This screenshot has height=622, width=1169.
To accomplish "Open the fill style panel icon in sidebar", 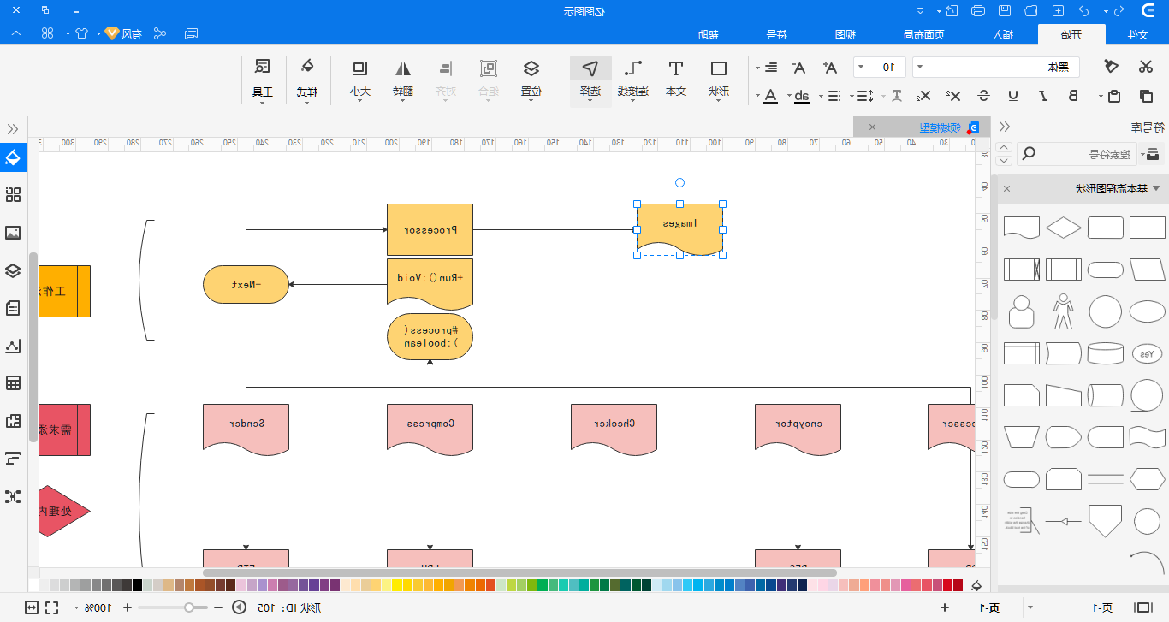I will pos(13,157).
